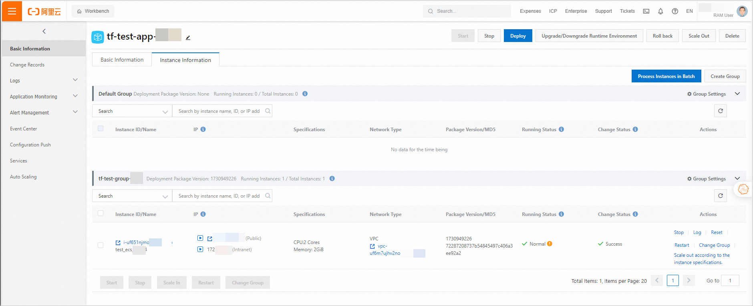Screen dimensions: 753x306
Task: Click the Create Group button
Action: 725,76
